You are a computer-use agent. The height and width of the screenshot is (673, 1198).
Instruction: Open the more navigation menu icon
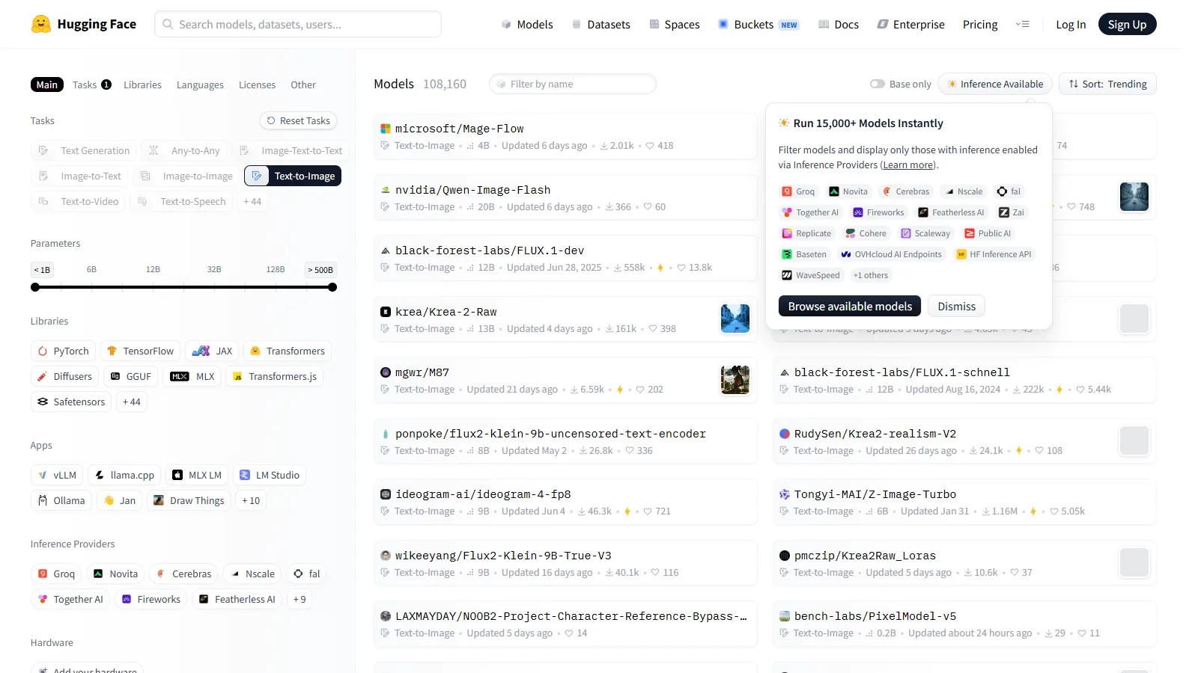1022,24
